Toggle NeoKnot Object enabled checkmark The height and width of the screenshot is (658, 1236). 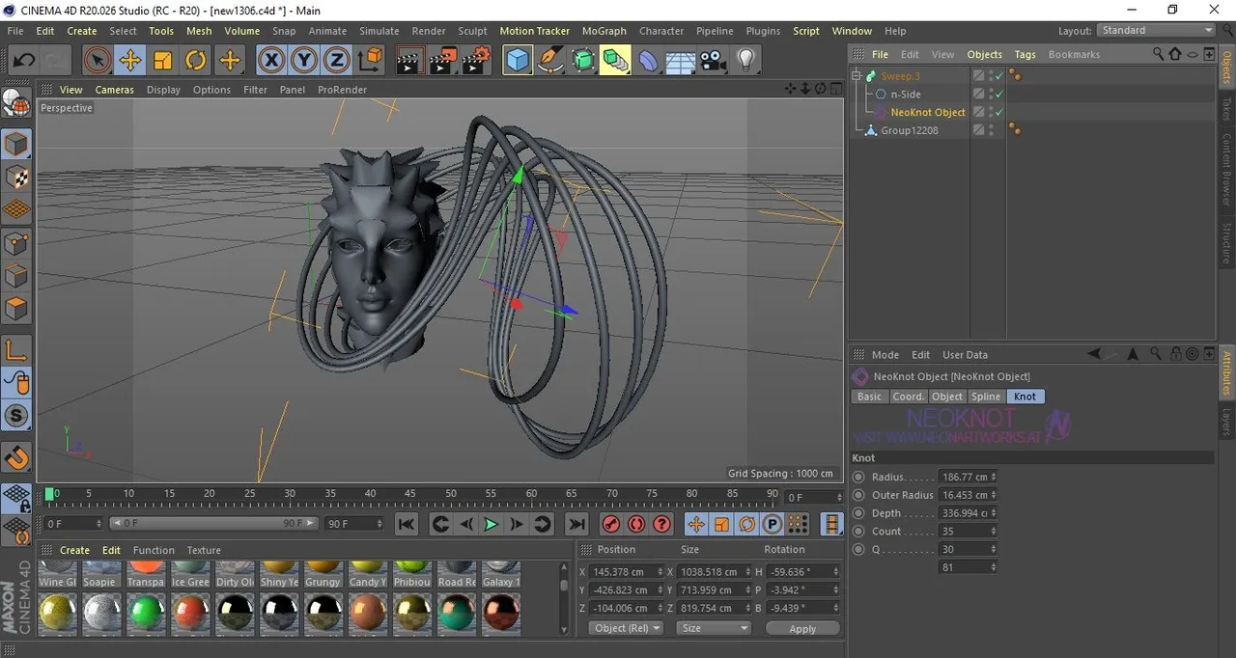(999, 112)
